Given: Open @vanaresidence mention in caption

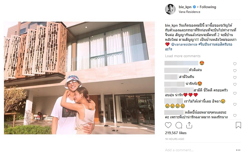Looking at the screenshot, I should tap(184, 44).
